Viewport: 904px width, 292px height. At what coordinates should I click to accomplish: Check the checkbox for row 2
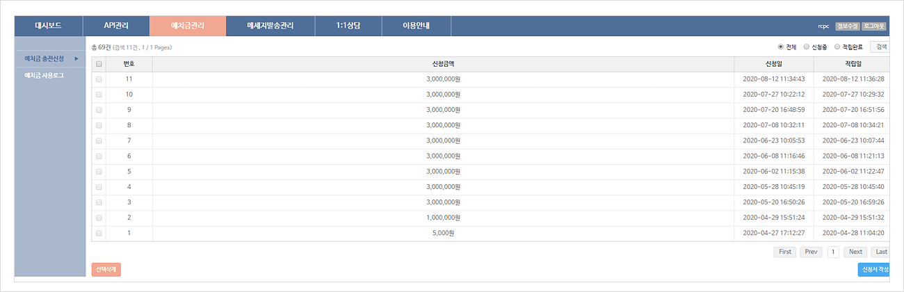pyautogui.click(x=99, y=218)
